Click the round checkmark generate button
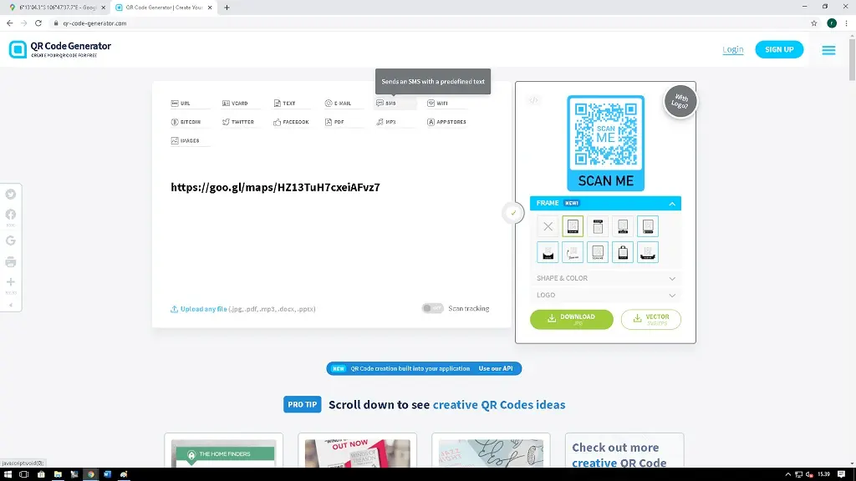This screenshot has height=481, width=856. coord(513,213)
